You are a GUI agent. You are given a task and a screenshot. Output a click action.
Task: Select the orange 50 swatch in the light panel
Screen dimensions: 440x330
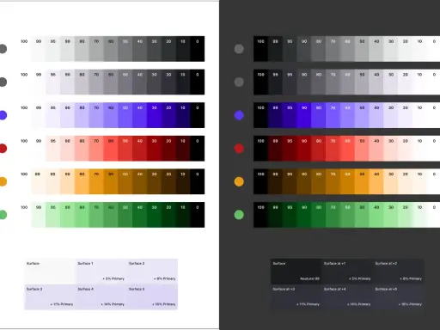coord(125,181)
